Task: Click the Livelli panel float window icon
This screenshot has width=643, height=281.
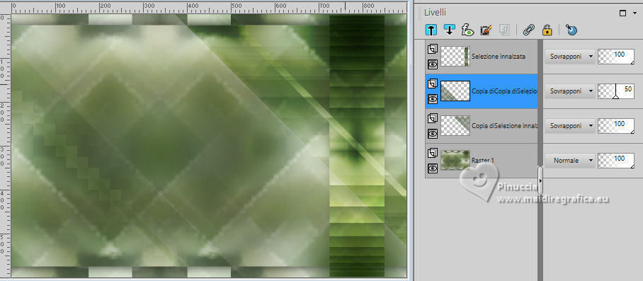Action: (622, 13)
